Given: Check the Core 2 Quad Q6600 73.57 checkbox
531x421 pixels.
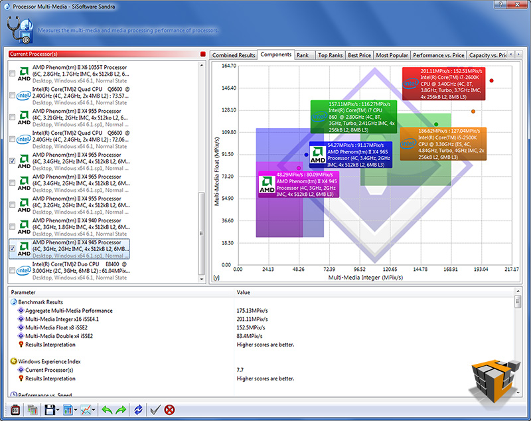Looking at the screenshot, I should [x=12, y=96].
